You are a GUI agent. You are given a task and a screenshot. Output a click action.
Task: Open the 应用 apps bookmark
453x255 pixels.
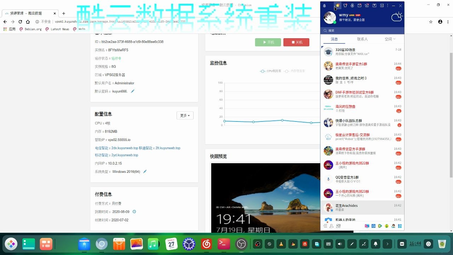click(x=10, y=29)
